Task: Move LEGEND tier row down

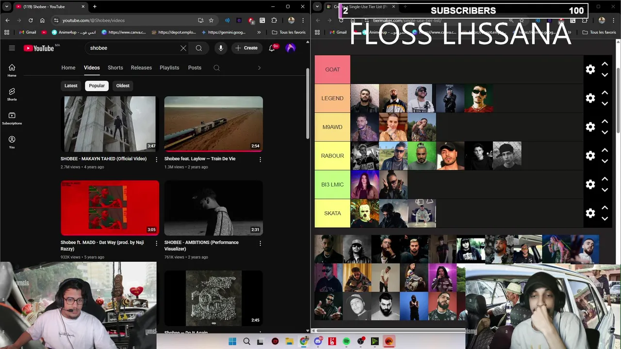Action: [605, 104]
